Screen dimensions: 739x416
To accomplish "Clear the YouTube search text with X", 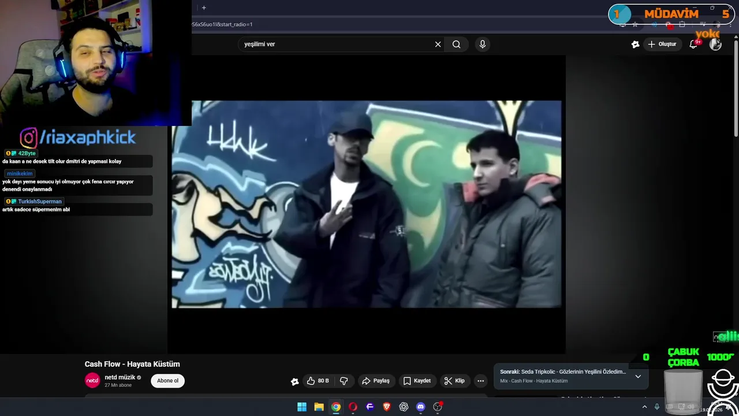I will pyautogui.click(x=438, y=44).
